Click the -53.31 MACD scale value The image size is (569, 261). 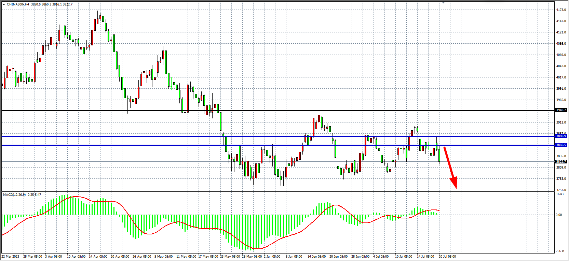(x=560, y=251)
